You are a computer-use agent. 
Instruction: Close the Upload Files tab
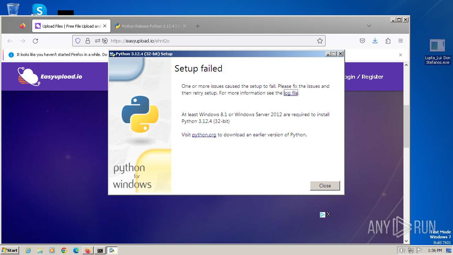(x=105, y=26)
